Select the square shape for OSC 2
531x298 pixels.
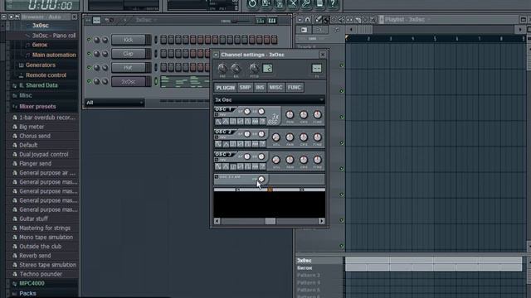(233, 144)
